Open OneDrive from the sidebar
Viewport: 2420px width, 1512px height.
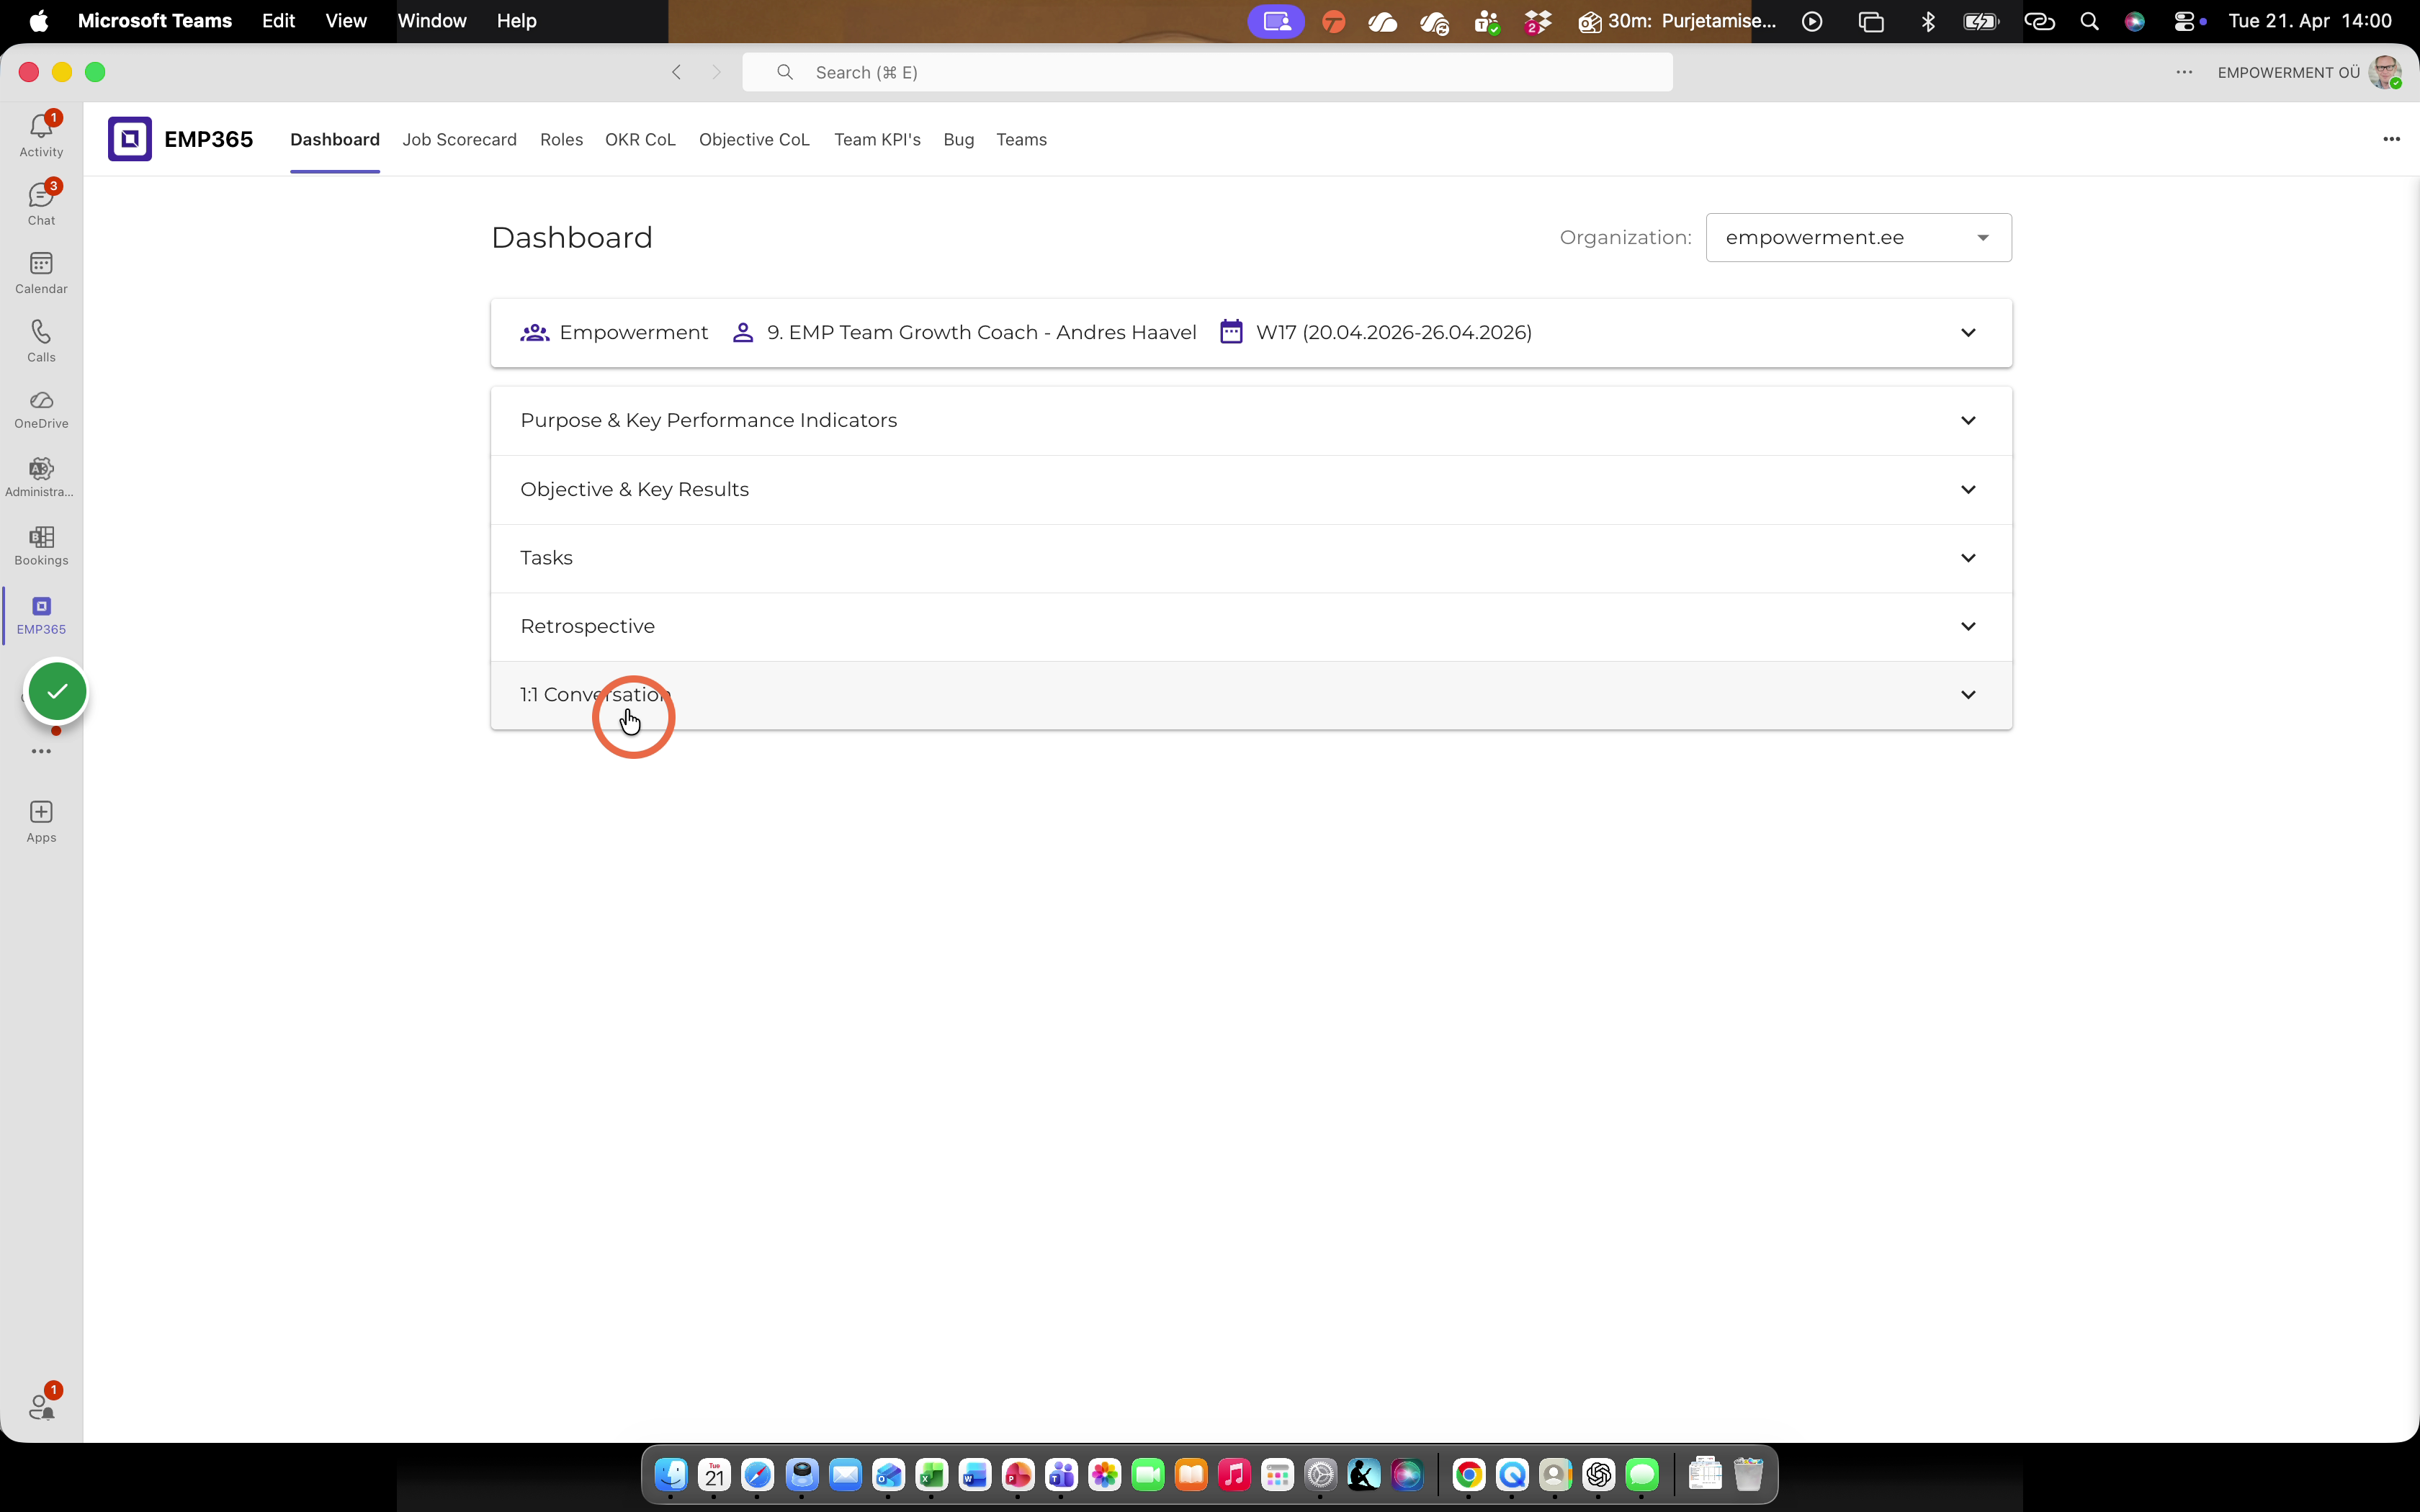[x=41, y=409]
